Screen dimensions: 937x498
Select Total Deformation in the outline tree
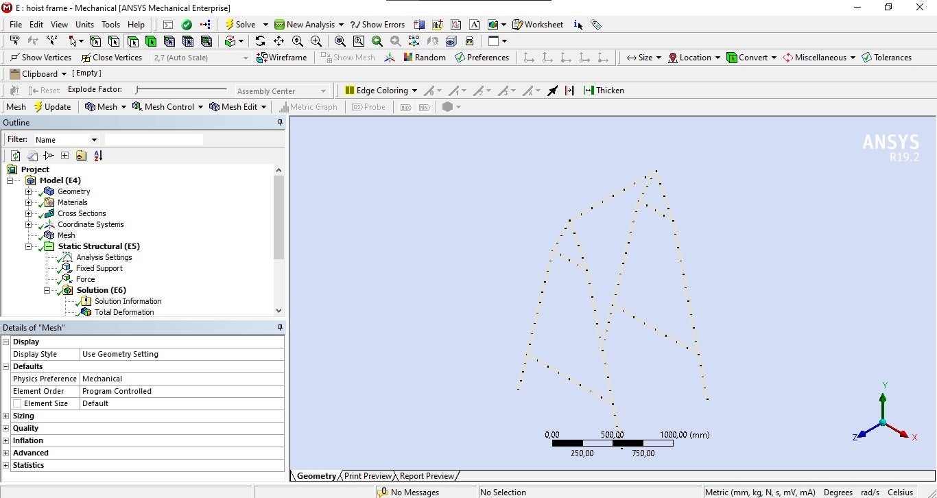click(x=123, y=312)
